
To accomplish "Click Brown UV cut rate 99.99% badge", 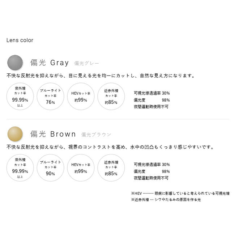I will click(x=20, y=168).
